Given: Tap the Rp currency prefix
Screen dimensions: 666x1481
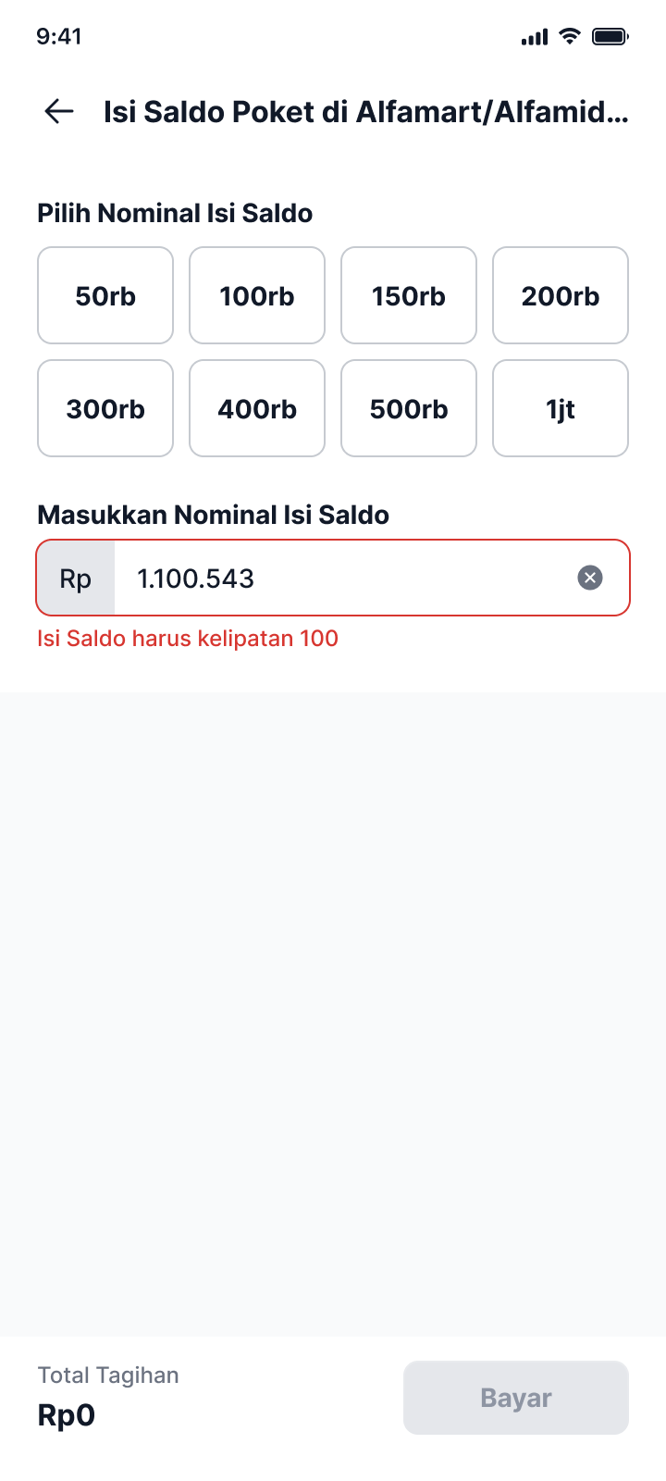Looking at the screenshot, I should pos(76,579).
